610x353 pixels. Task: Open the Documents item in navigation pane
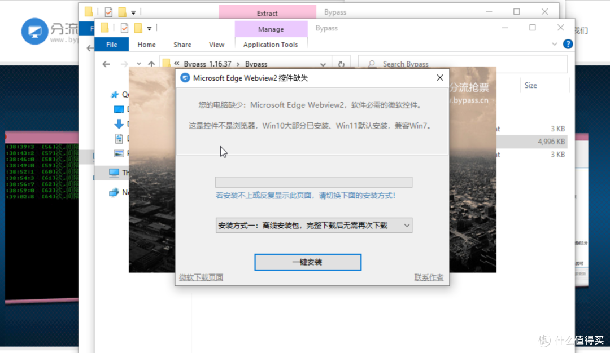pos(119,138)
